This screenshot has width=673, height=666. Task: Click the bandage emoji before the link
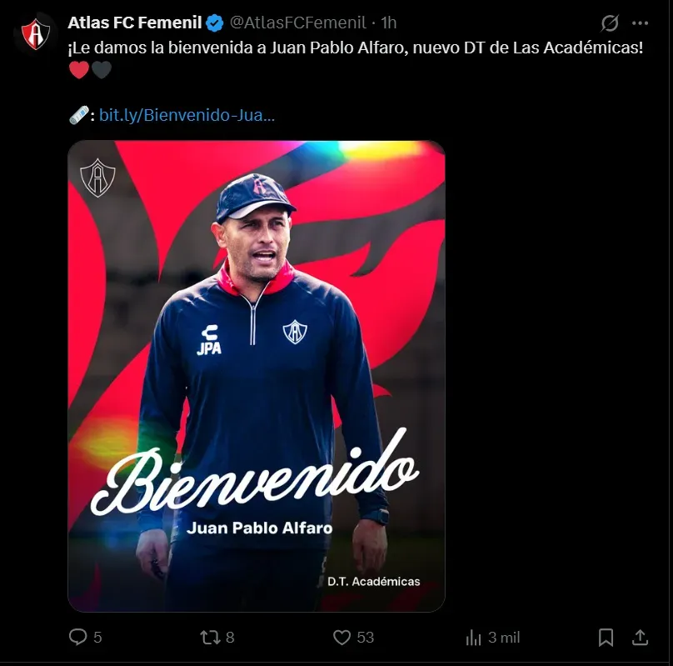pyautogui.click(x=78, y=115)
